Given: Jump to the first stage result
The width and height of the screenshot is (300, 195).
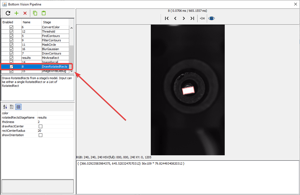Looking at the screenshot, I should [167, 18].
